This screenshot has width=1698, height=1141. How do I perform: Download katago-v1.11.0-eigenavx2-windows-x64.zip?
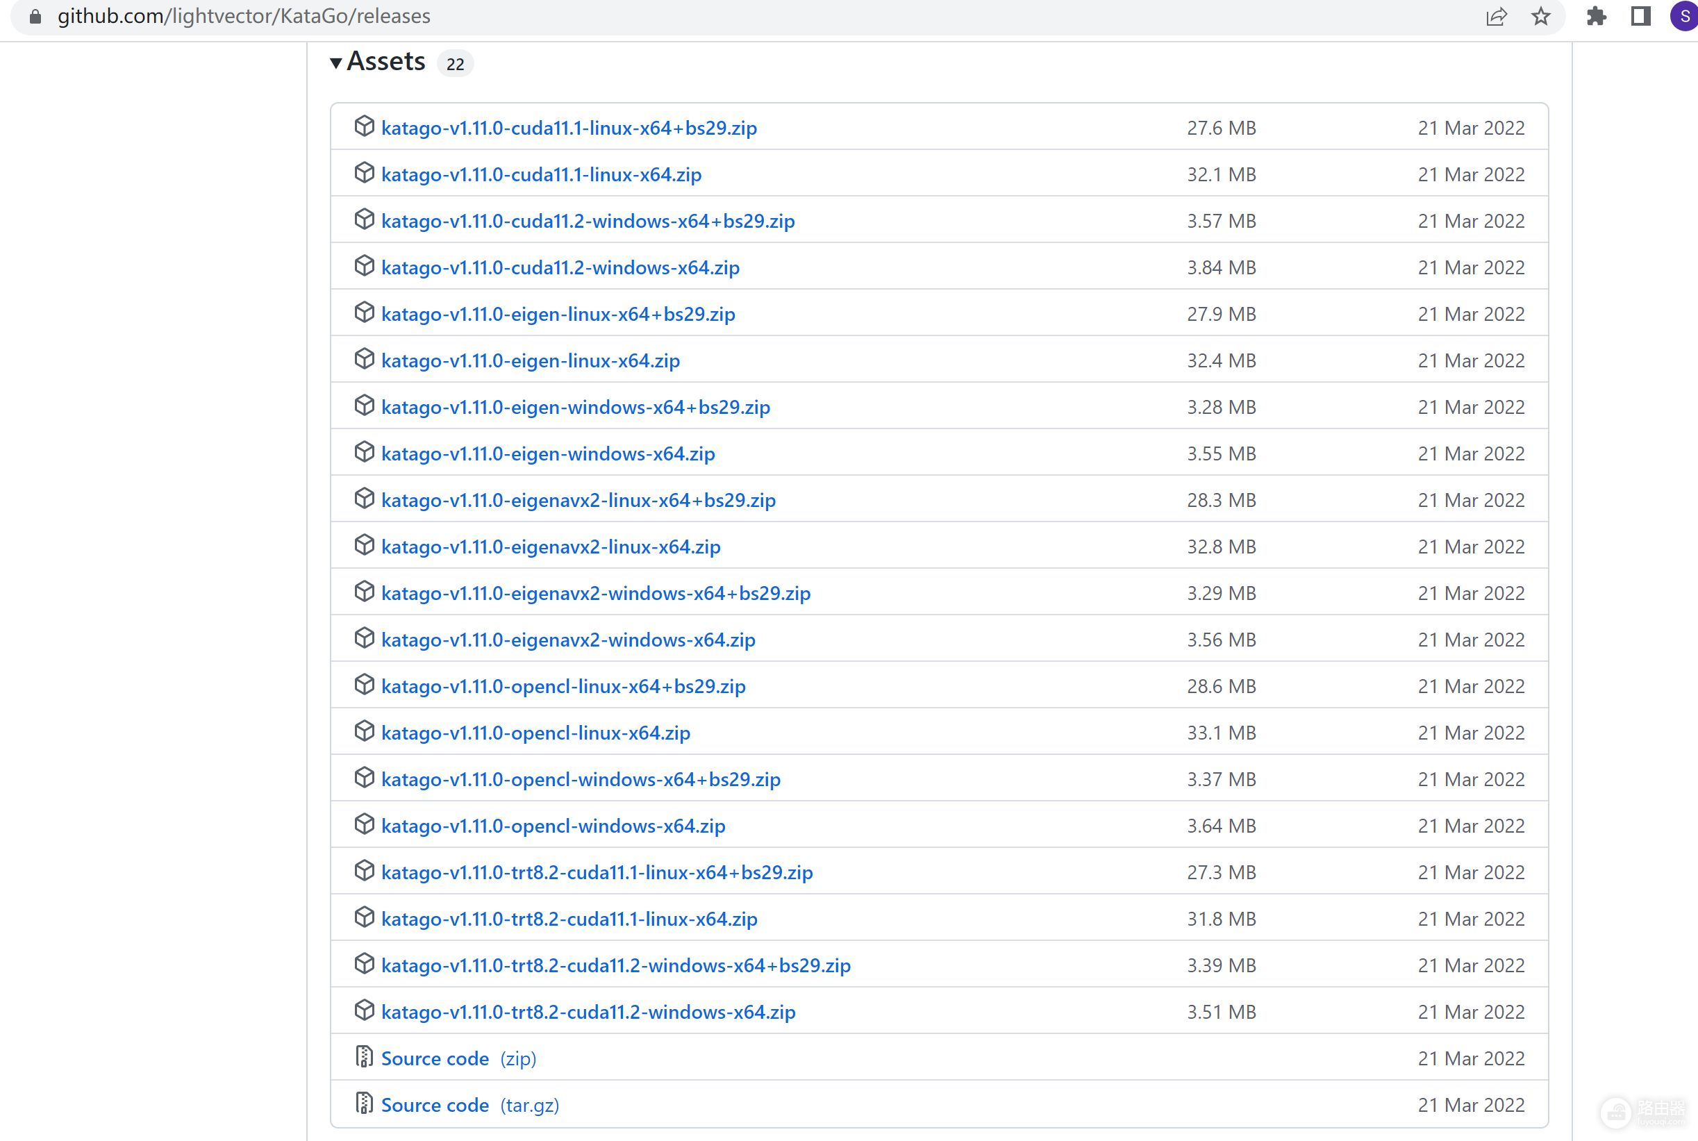[568, 640]
